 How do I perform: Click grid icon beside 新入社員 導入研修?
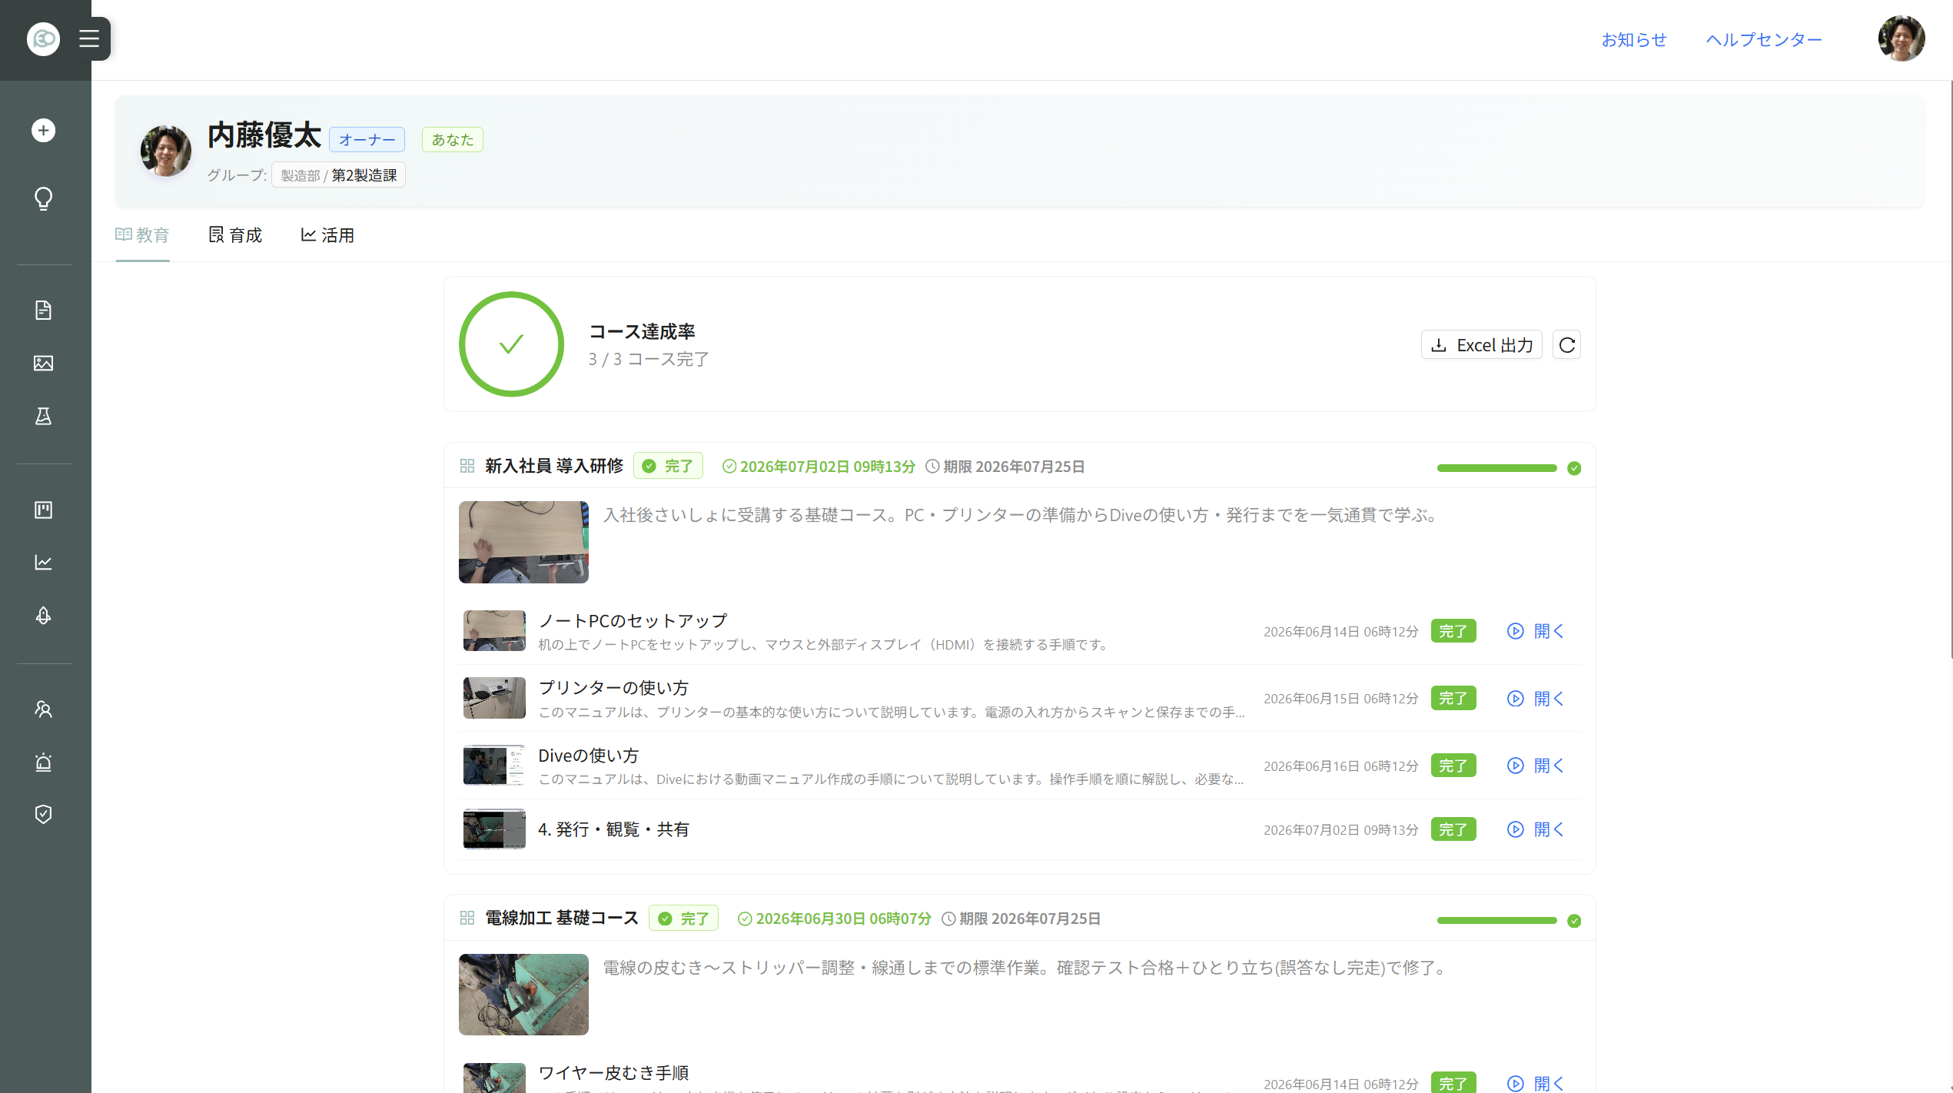click(x=467, y=466)
